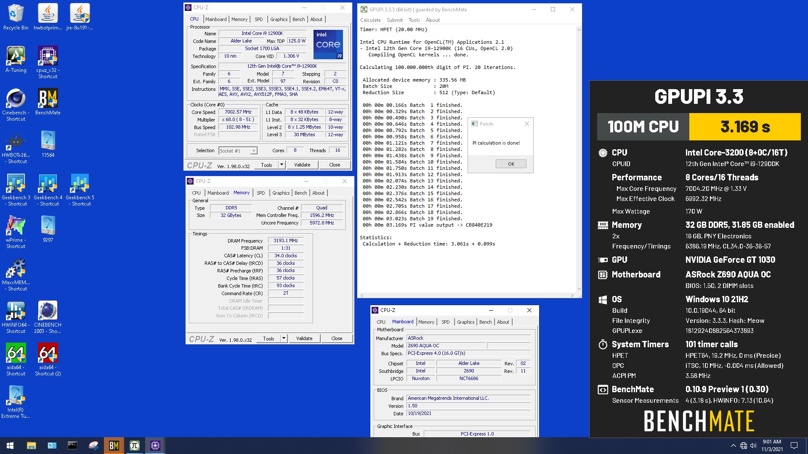Image resolution: width=808 pixels, height=454 pixels.
Task: Open the notification center icon
Action: [794, 446]
